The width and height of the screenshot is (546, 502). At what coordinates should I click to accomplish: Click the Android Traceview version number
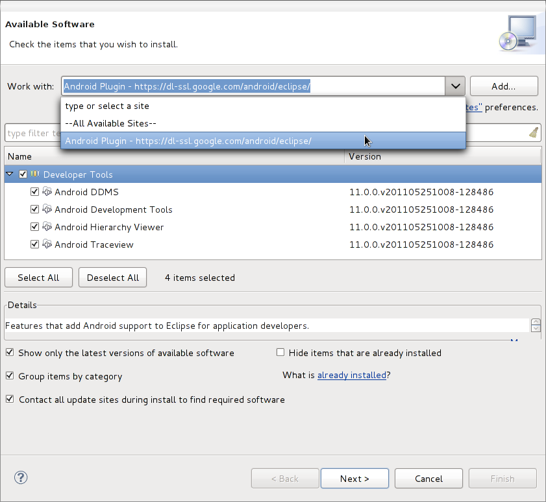tap(421, 245)
